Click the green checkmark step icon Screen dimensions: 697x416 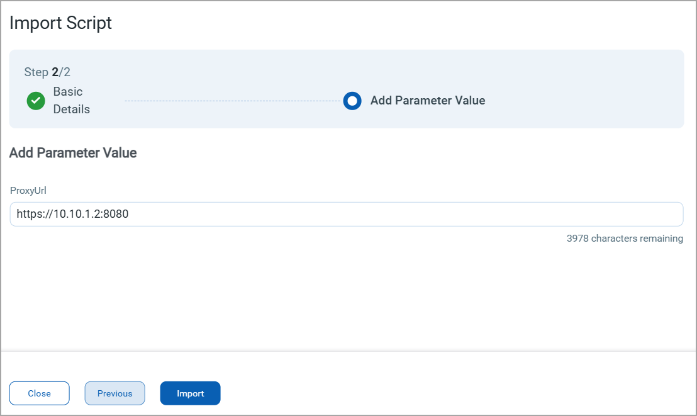click(x=36, y=101)
